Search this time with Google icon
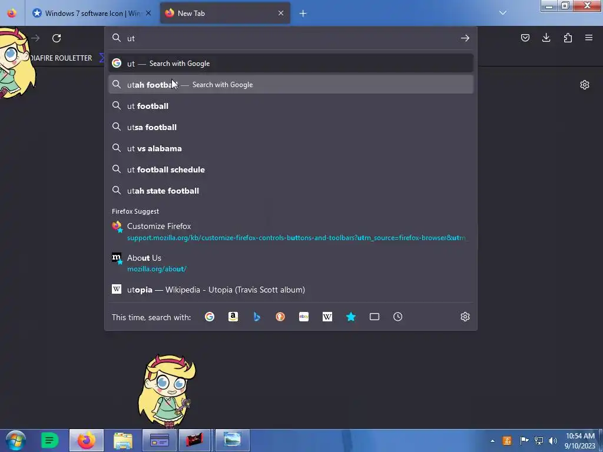 (210, 317)
